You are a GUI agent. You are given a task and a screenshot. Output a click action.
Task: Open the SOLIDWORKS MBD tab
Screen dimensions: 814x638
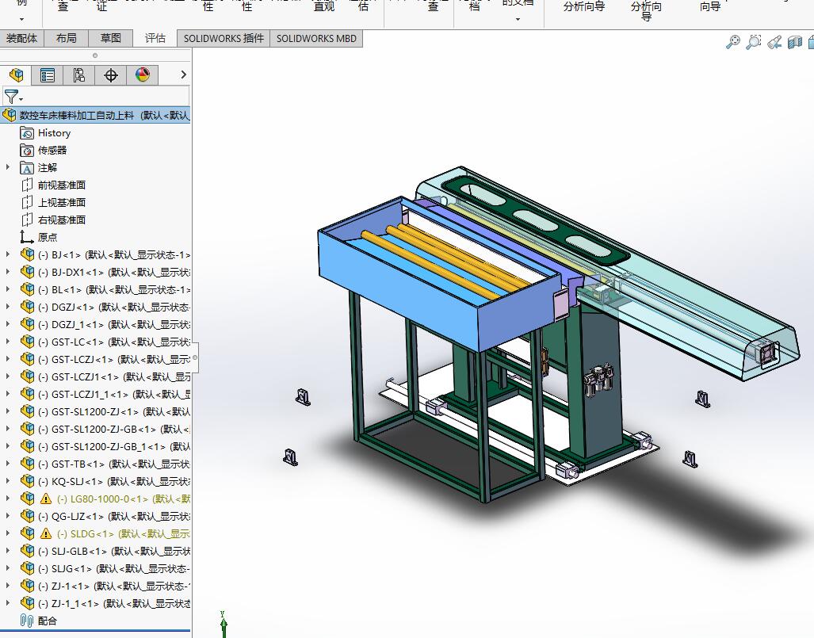point(316,38)
